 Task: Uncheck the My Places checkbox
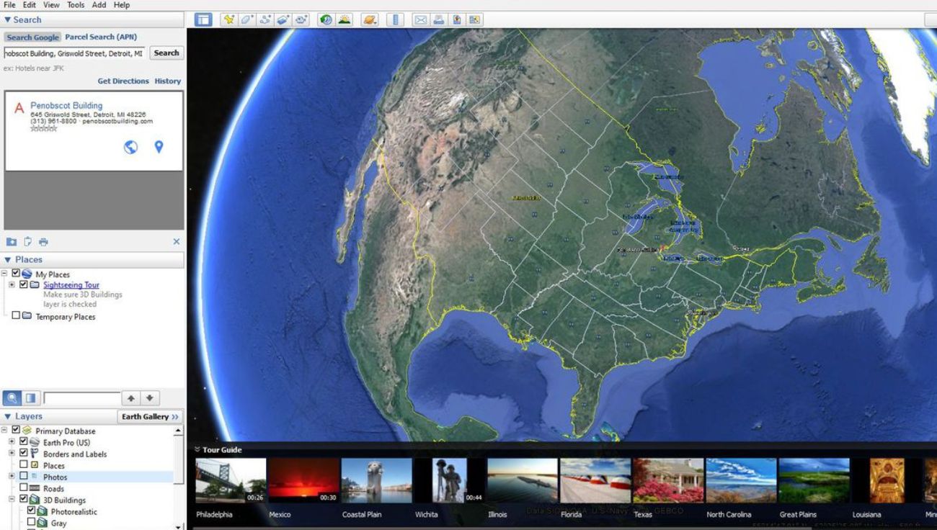[16, 274]
